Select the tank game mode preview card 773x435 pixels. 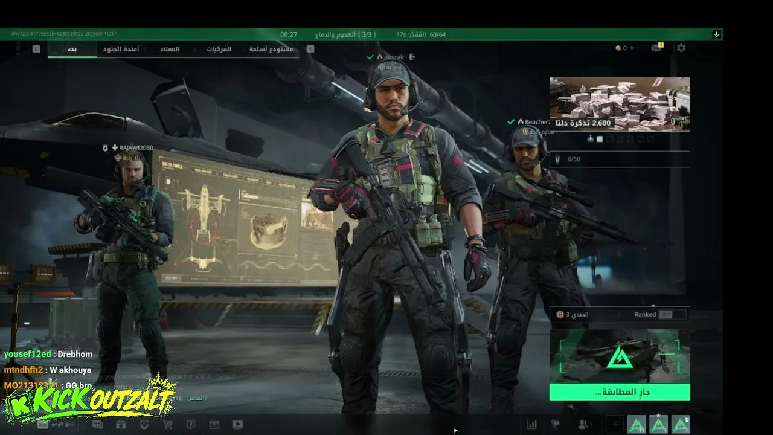click(620, 356)
